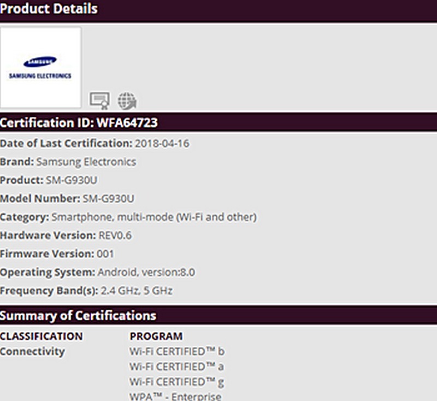Select the frequency bands '2.4 GHz, 5 GHz'
This screenshot has height=401, width=437.
137,291
